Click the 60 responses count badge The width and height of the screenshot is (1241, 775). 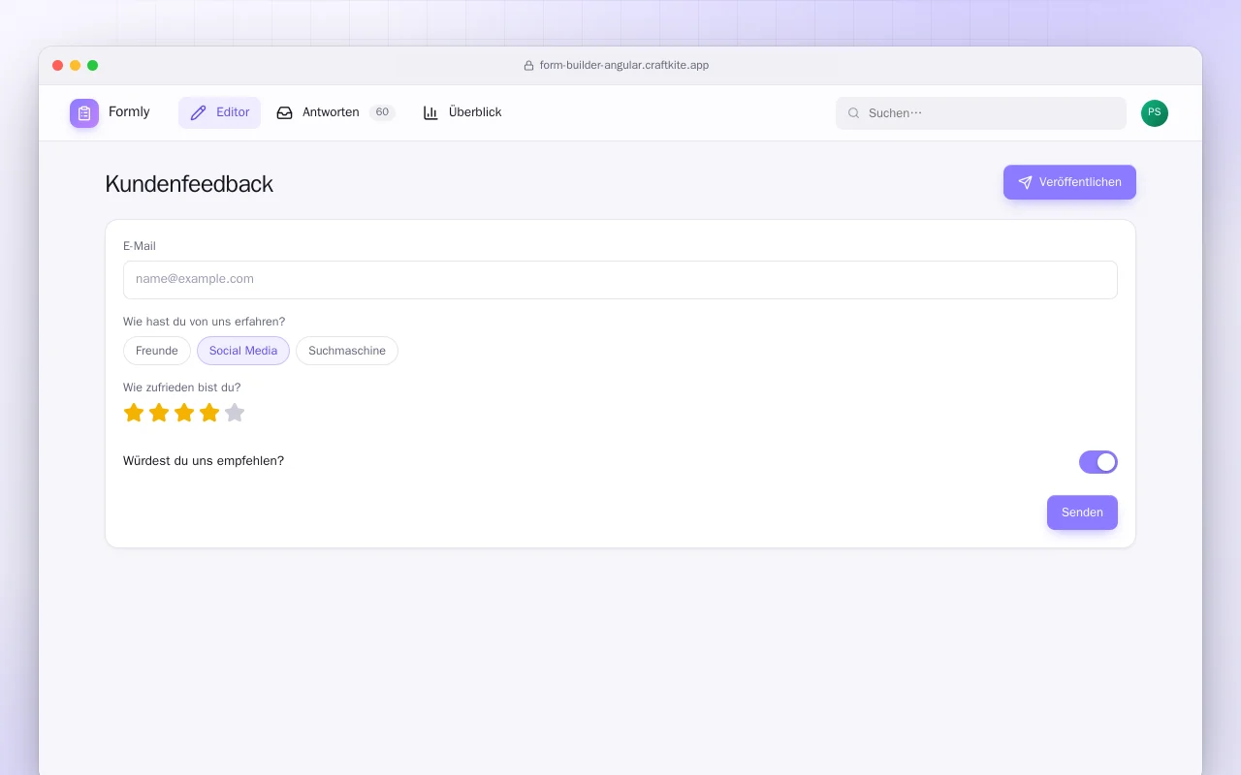point(383,112)
